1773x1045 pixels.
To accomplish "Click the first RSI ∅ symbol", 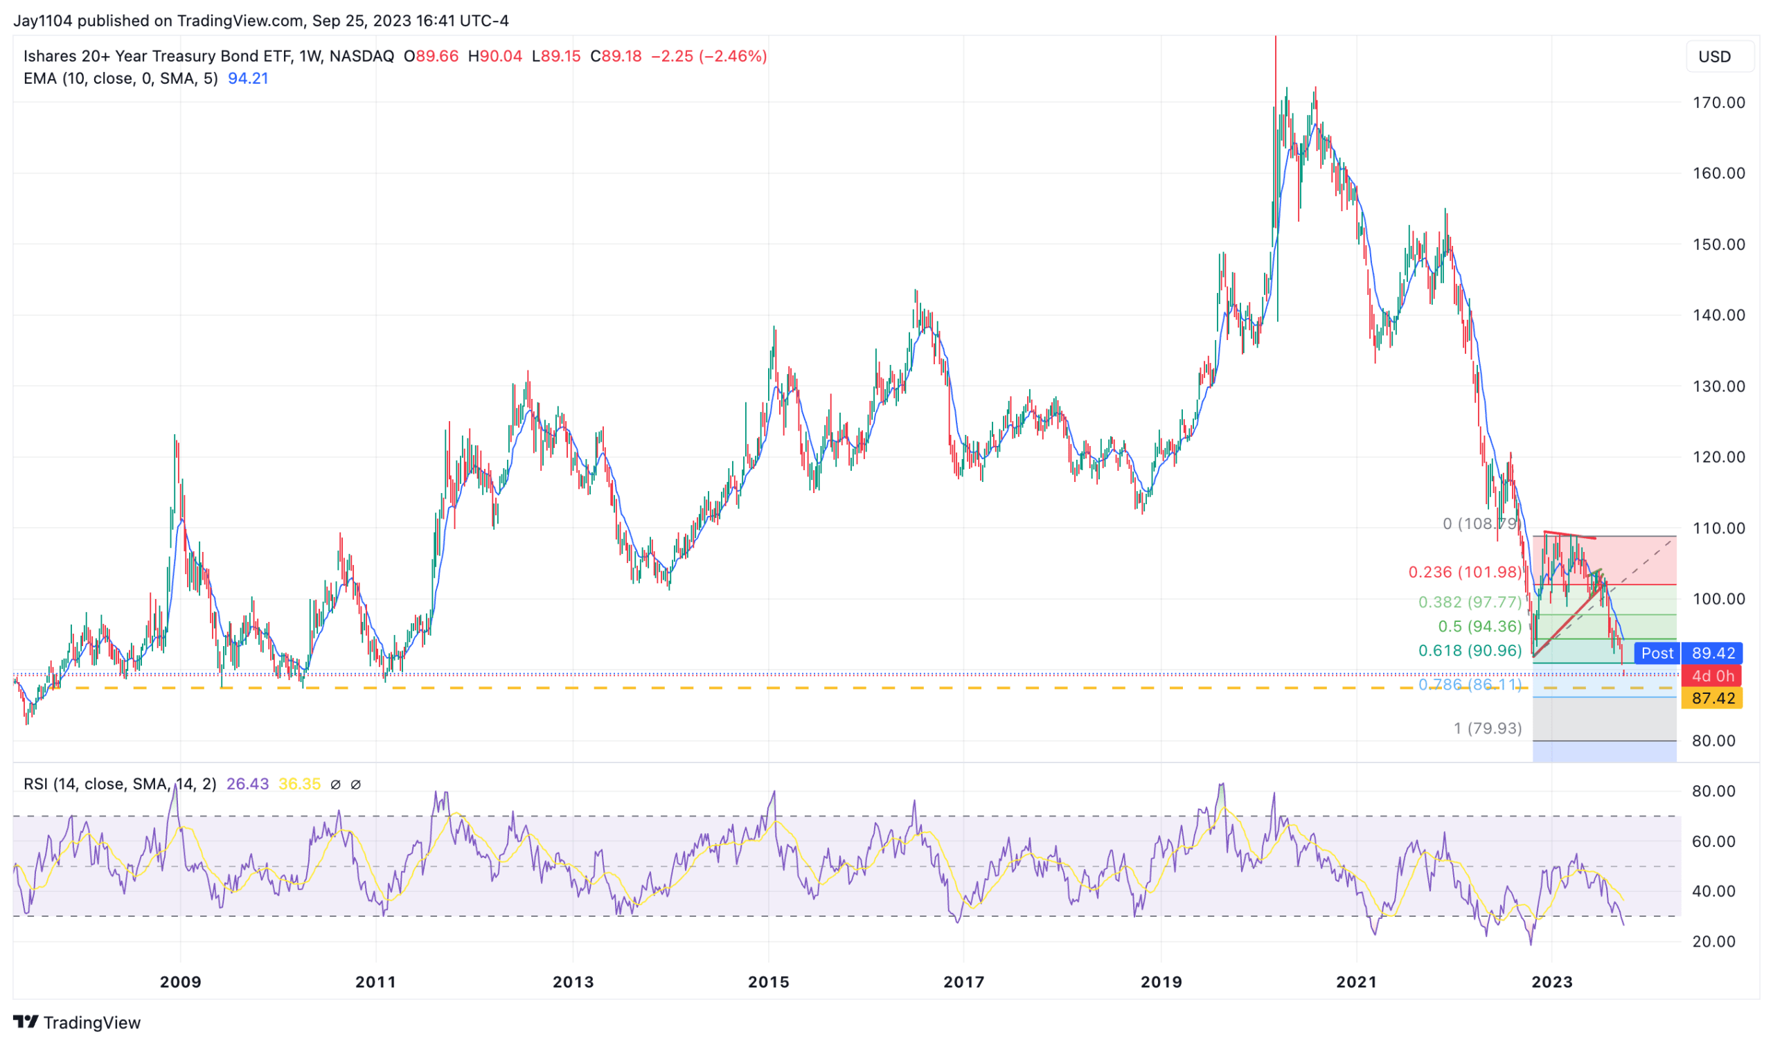I will click(336, 784).
